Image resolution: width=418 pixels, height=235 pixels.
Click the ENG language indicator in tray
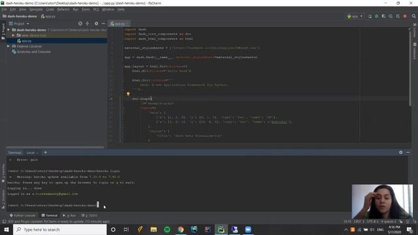(x=380, y=229)
